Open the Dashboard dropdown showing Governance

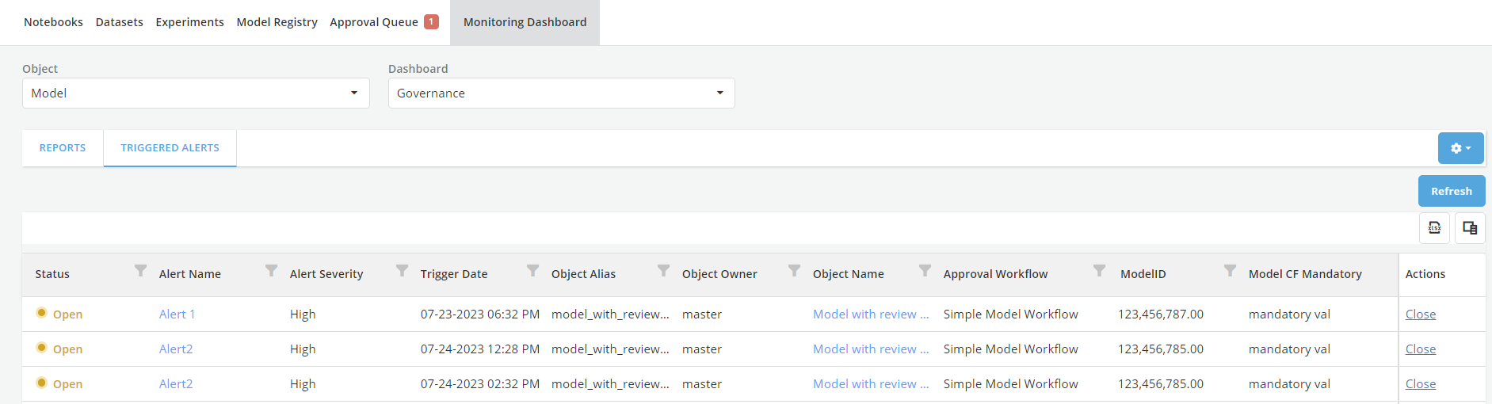tap(561, 93)
